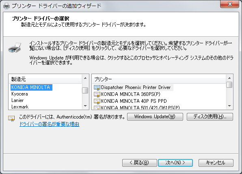Click the KONICA MINOLTA 40P PS PPD certificate icon
The height and width of the screenshot is (174, 242).
coord(97,101)
